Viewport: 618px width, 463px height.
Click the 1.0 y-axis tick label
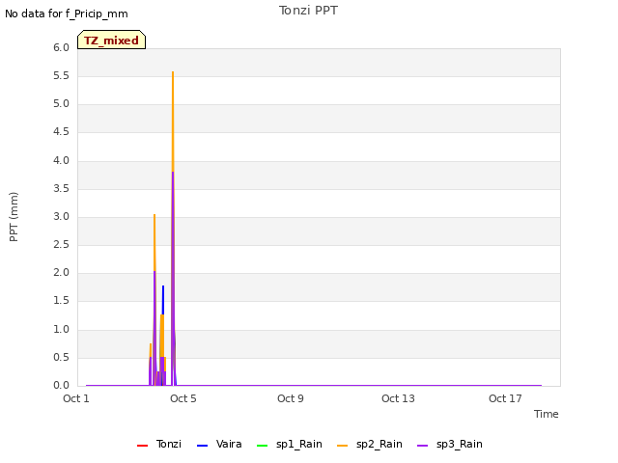61,329
